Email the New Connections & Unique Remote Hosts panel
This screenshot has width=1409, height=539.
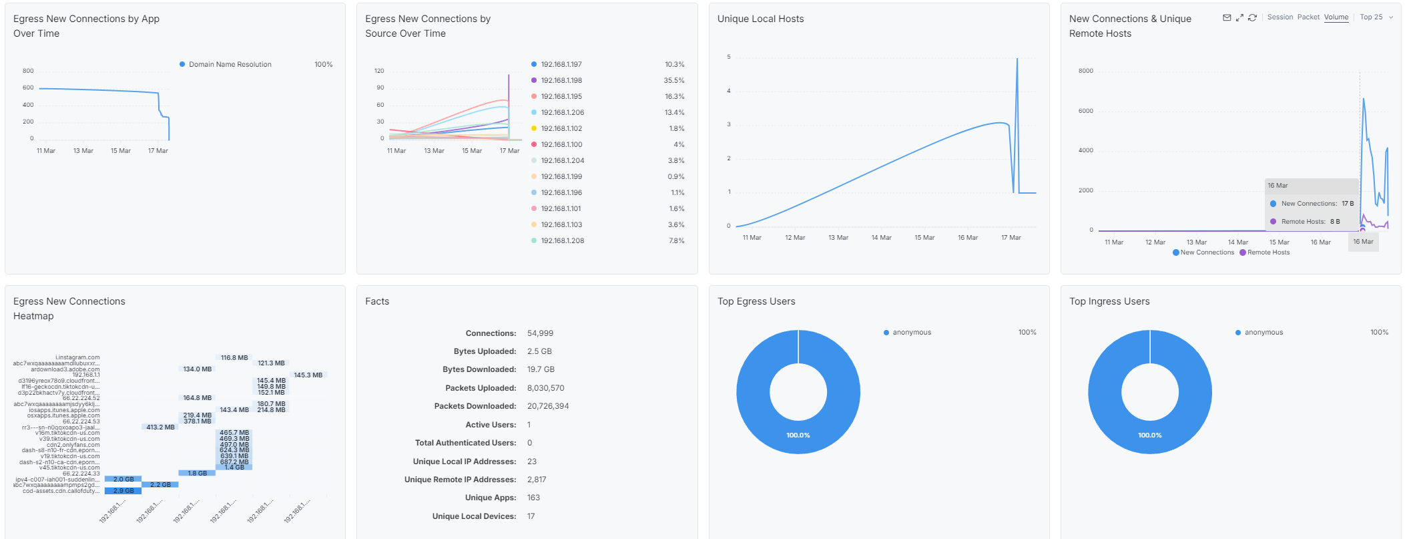[1227, 17]
